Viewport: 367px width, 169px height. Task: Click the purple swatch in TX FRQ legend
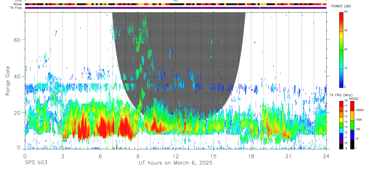pyautogui.click(x=341, y=141)
